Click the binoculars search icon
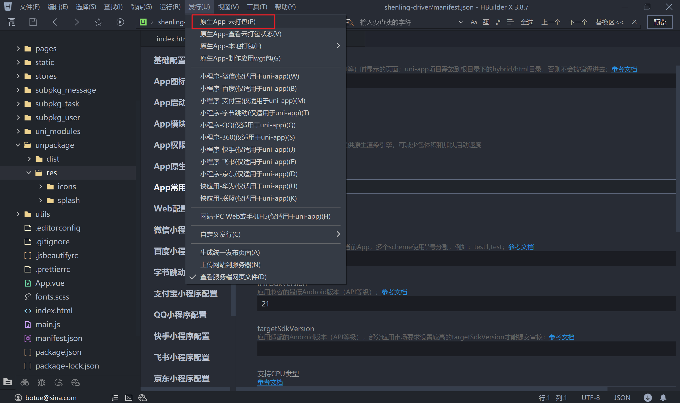 pos(25,382)
